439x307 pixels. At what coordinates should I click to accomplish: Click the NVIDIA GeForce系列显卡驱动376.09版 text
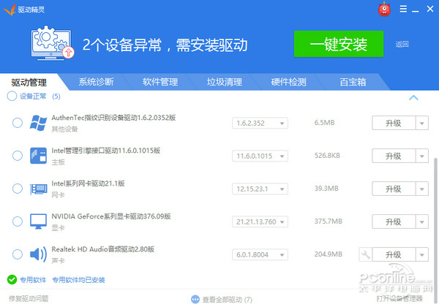coord(111,216)
